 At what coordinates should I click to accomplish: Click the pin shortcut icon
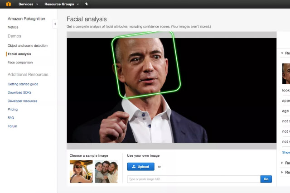point(87,4)
